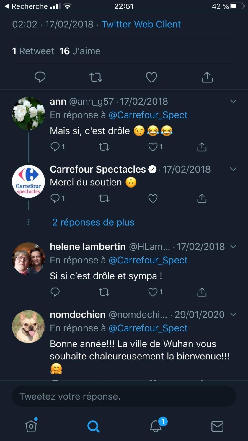
Task: Open the Search tab
Action: pos(94,426)
